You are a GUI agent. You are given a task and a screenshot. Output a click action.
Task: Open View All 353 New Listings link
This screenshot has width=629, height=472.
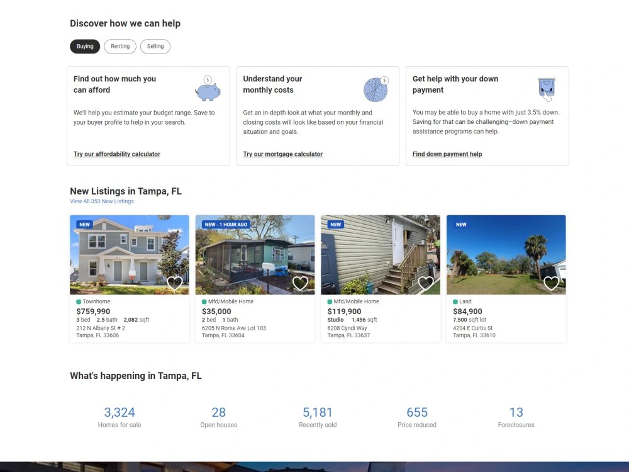point(102,201)
